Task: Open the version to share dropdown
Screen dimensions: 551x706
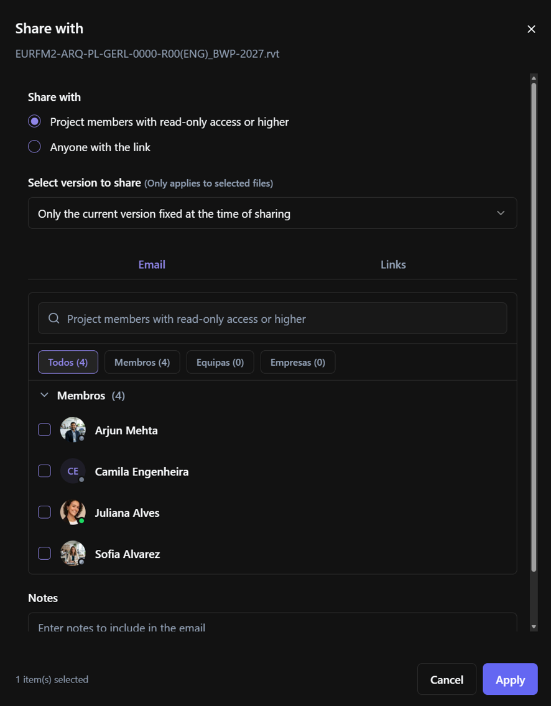Action: tap(272, 213)
